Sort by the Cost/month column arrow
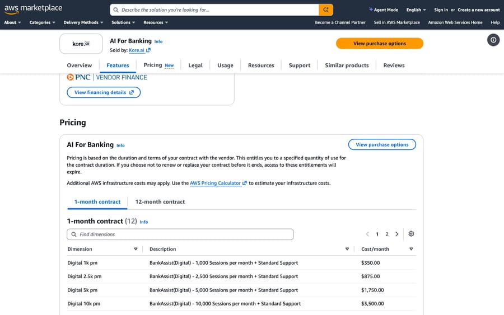This screenshot has height=315, width=504. tap(411, 249)
